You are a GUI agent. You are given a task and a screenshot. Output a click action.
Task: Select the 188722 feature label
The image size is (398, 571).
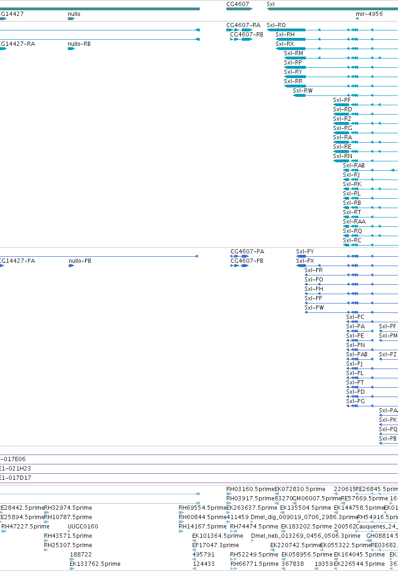81,555
